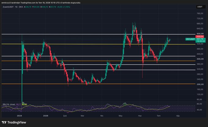The width and height of the screenshot is (208, 127).
Task: Click the 640,00 price axis label
Action: pos(200,28)
